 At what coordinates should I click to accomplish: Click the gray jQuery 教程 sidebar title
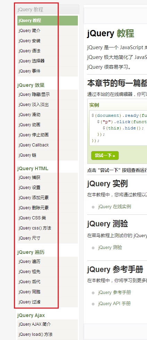[x=31, y=9]
